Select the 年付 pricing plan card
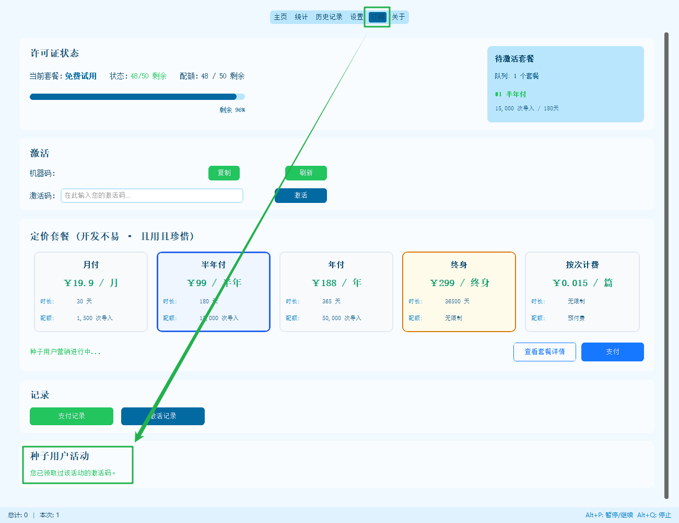 click(336, 292)
